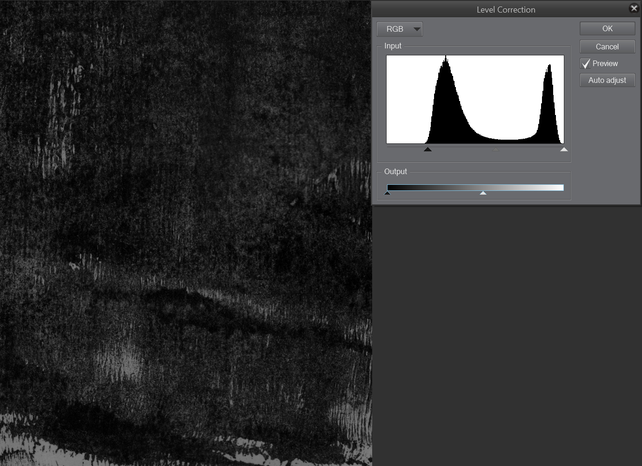
Task: Click inside the histogram display
Action: [475, 99]
